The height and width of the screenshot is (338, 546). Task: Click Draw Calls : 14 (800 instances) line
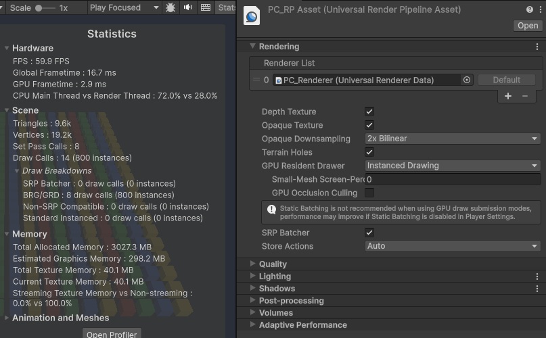point(72,158)
